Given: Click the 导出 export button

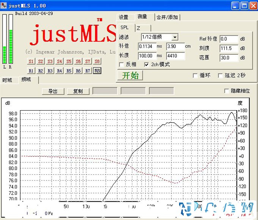Looking at the screenshot, I should pos(53,91).
